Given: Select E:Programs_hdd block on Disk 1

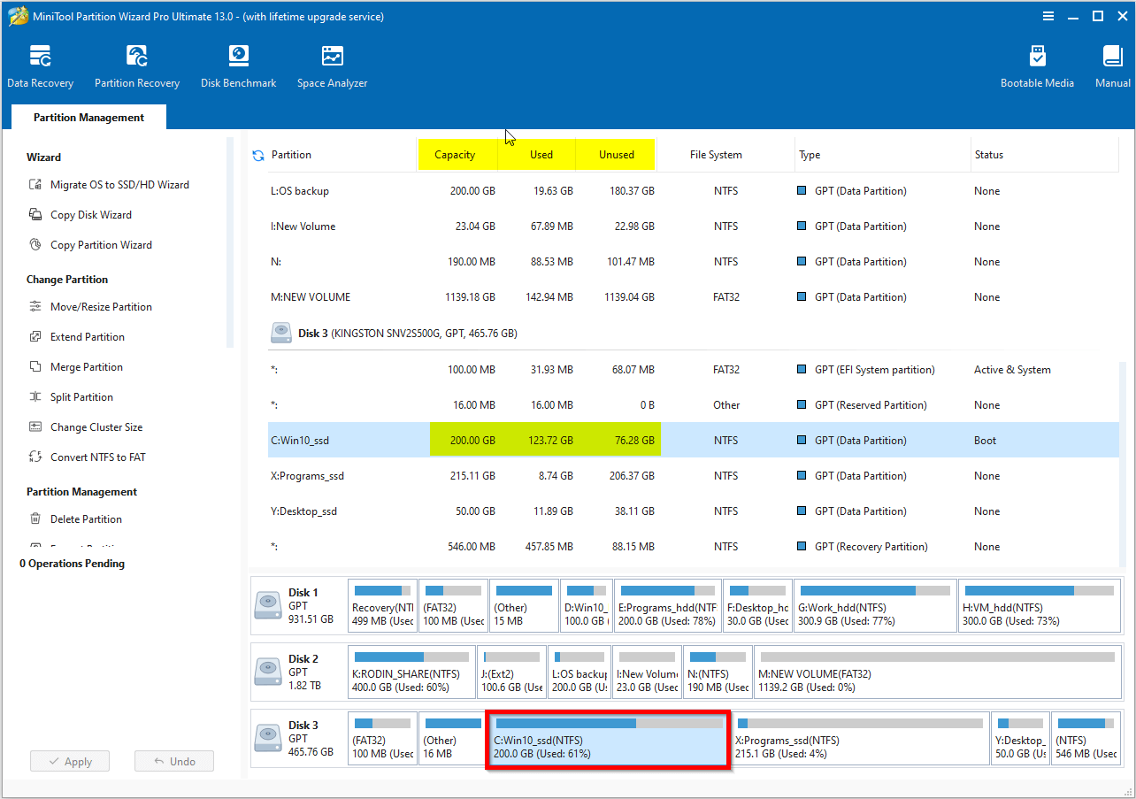Looking at the screenshot, I should pos(667,606).
